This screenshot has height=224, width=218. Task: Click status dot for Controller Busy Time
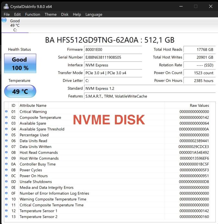click(6, 164)
